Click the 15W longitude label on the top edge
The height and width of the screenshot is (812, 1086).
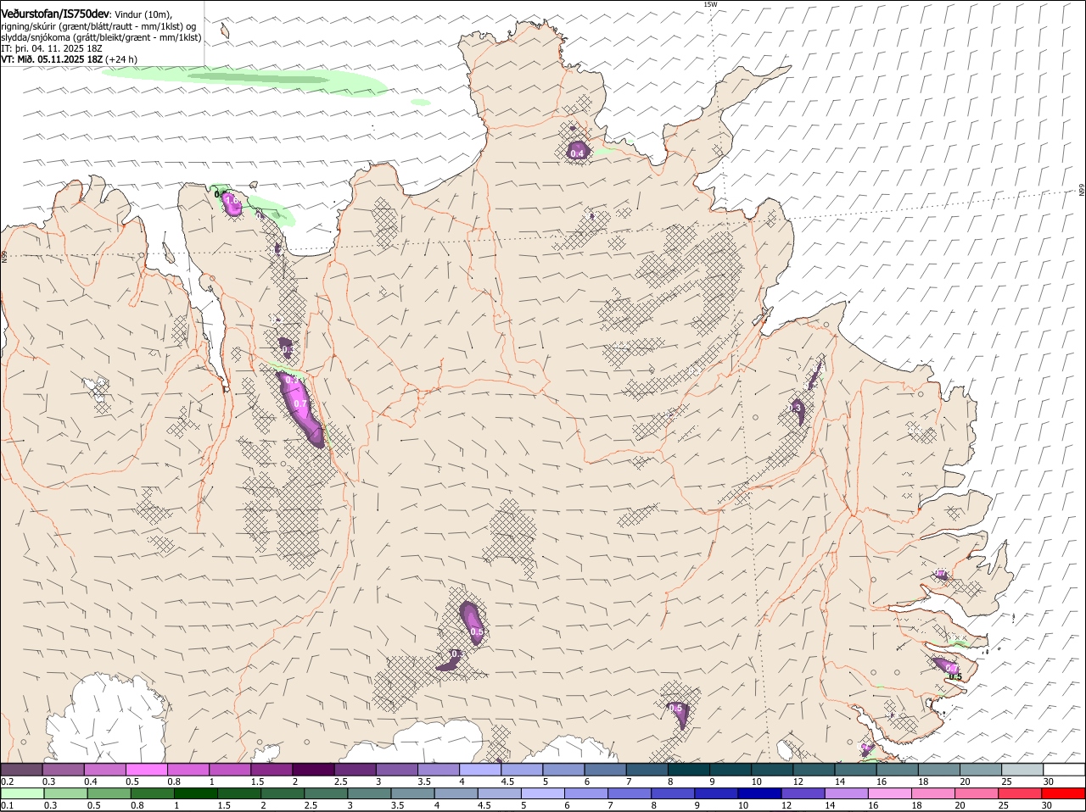pos(710,4)
